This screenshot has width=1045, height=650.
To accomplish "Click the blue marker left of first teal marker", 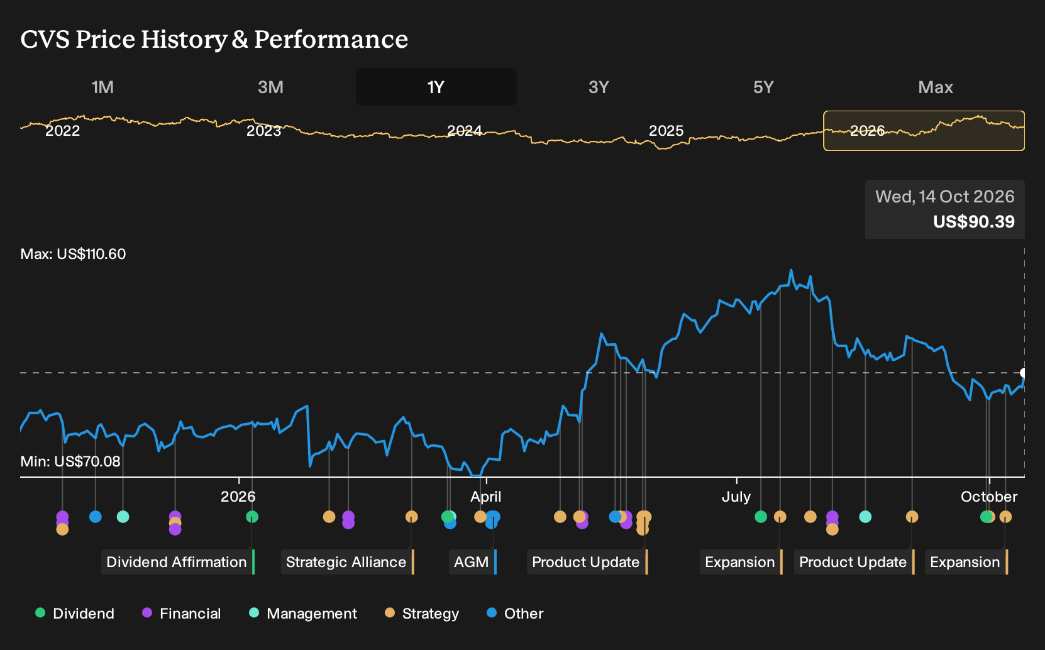I will tap(96, 517).
